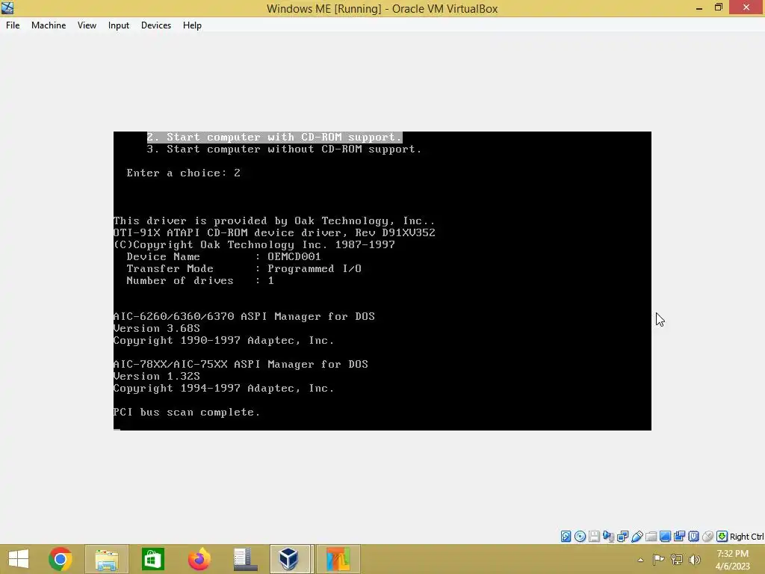
Task: Click the 'Version 3.68S' line
Action: (157, 329)
